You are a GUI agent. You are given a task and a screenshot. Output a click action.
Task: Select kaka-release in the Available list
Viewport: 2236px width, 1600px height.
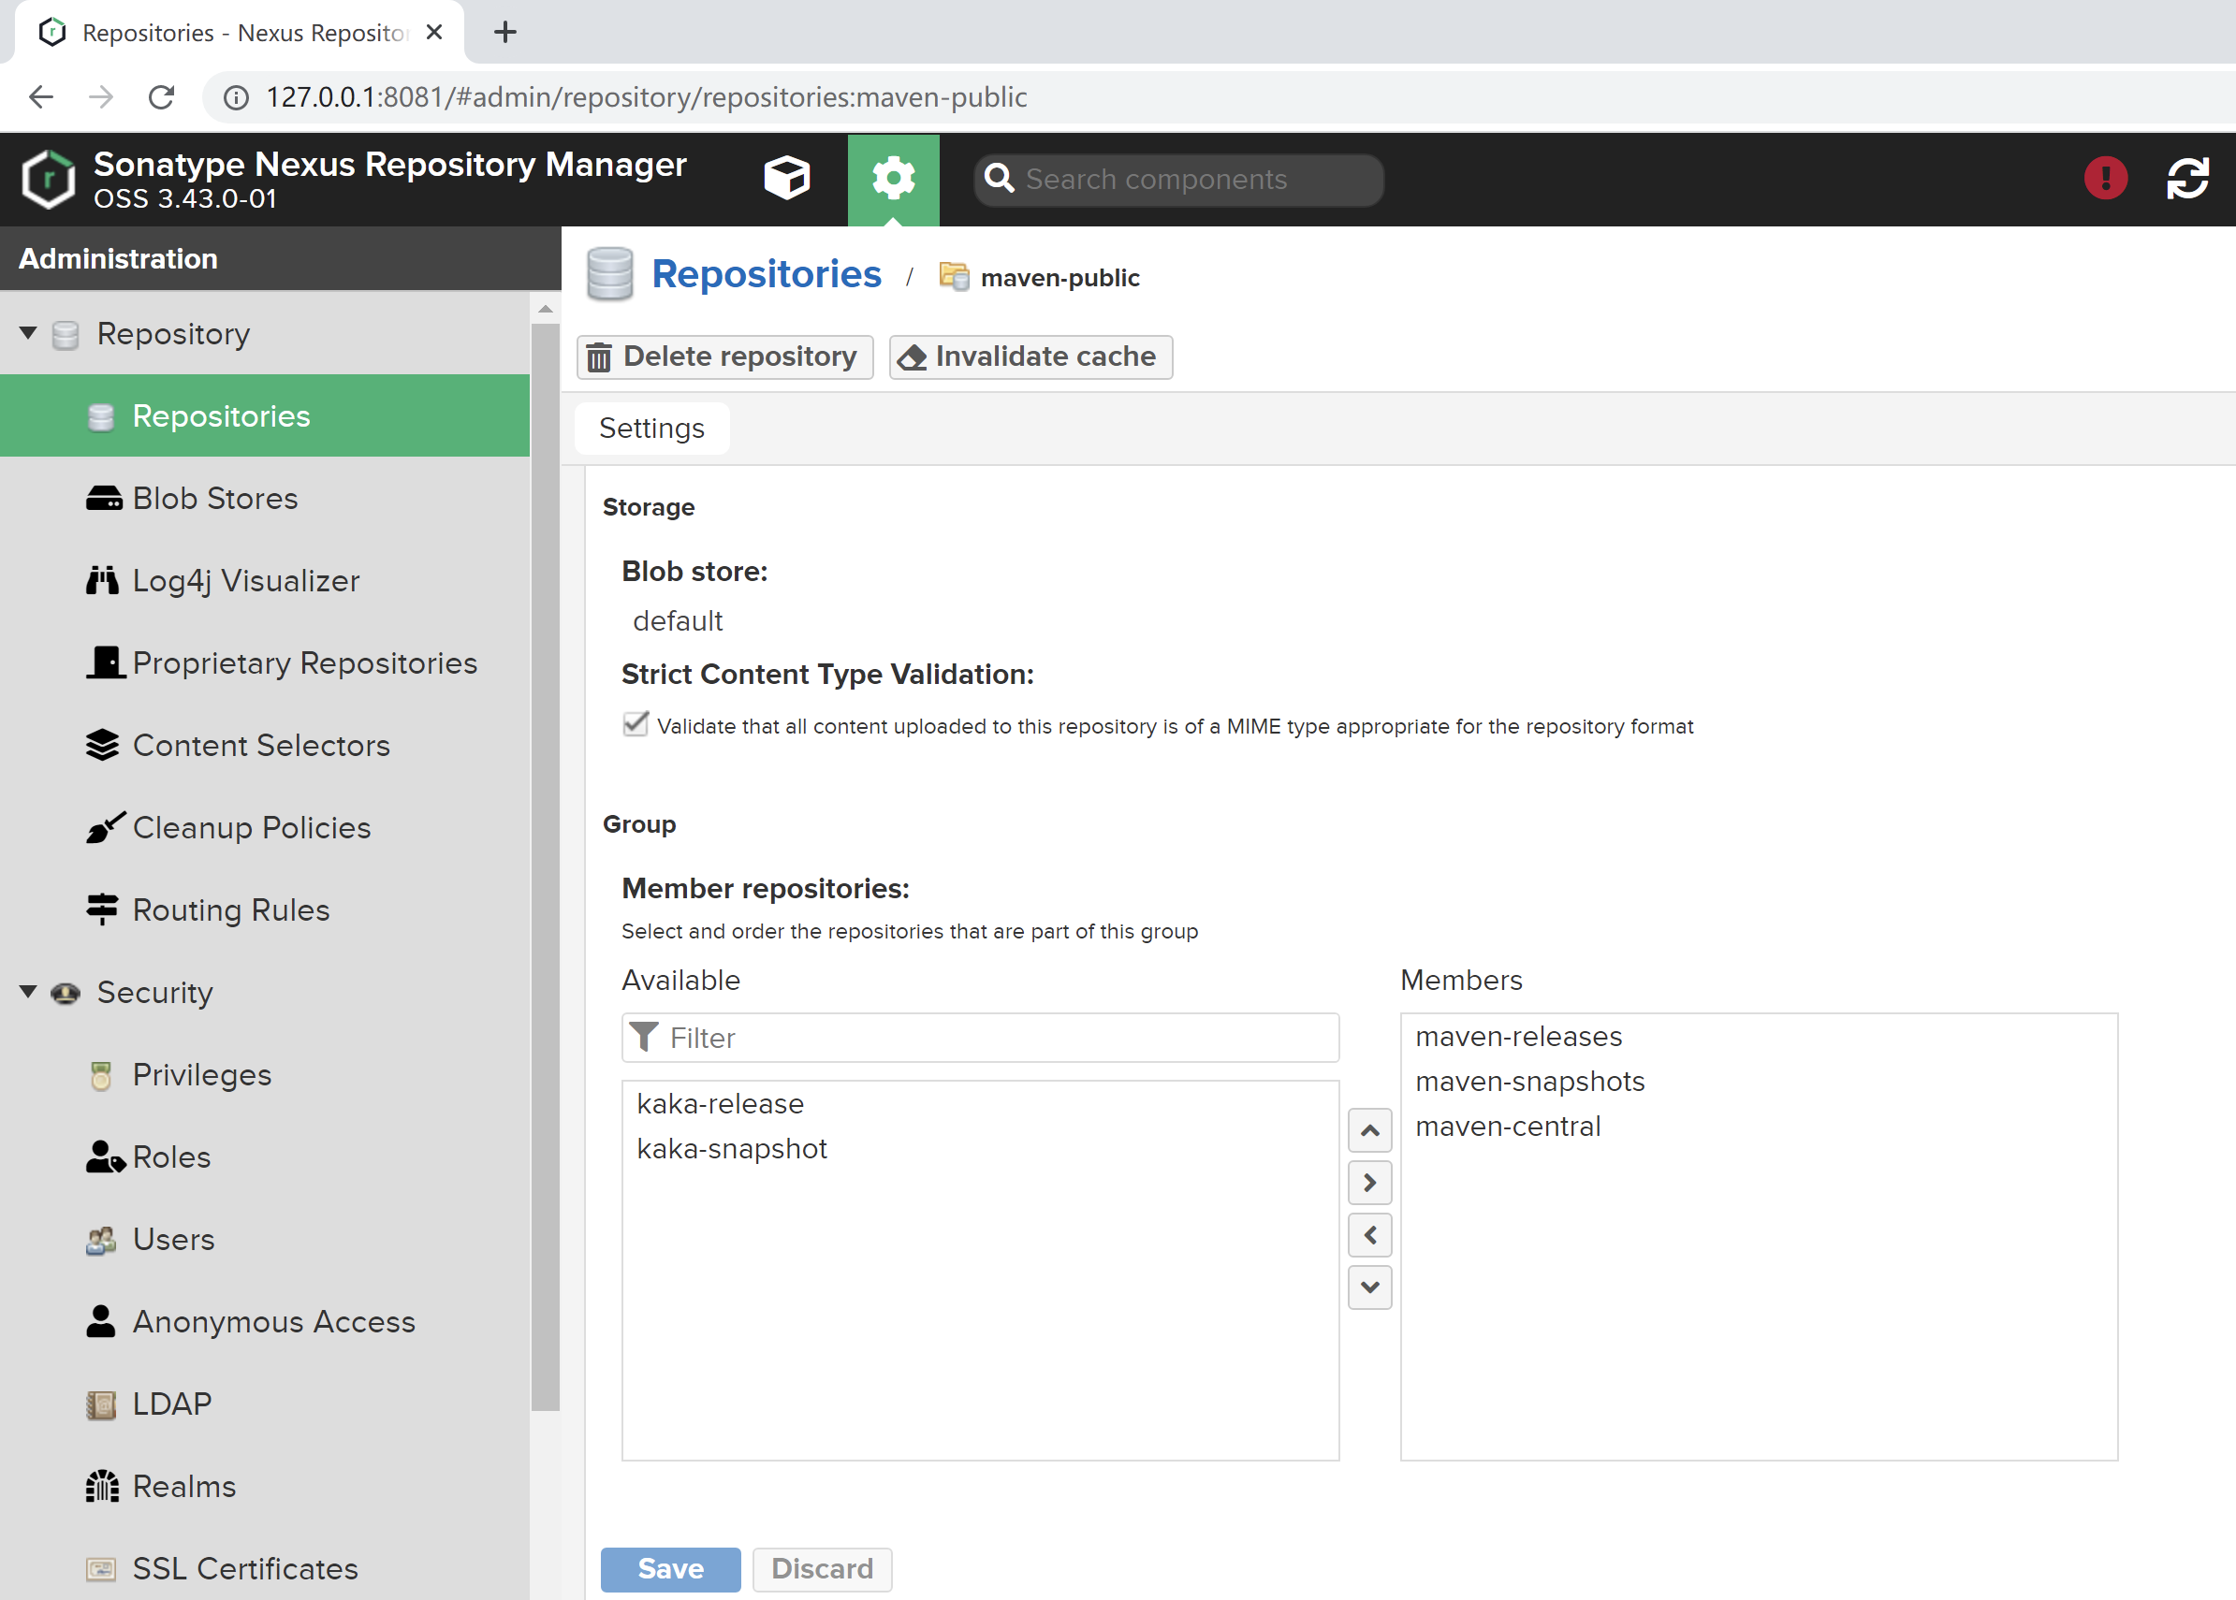coord(721,1103)
